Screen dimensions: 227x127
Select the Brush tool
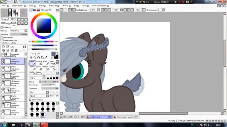point(46,63)
